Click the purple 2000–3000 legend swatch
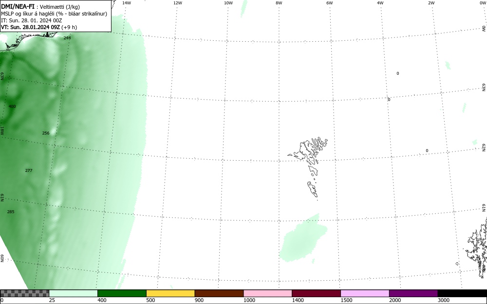The image size is (487, 304). (x=413, y=293)
